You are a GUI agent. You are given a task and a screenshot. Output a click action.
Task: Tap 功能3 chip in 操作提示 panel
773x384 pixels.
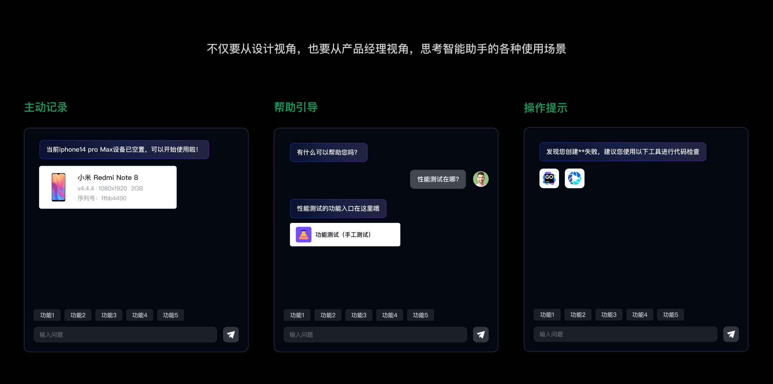pos(609,315)
